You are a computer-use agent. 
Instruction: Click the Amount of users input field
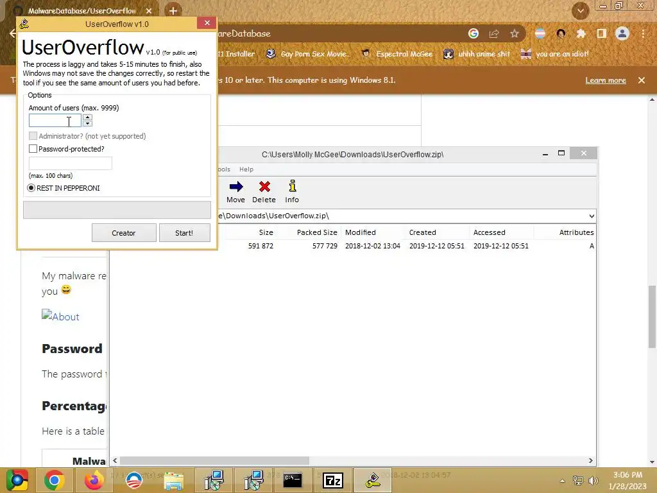[55, 121]
